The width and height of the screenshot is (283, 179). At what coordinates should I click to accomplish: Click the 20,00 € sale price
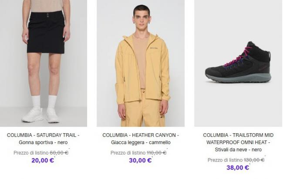click(43, 160)
